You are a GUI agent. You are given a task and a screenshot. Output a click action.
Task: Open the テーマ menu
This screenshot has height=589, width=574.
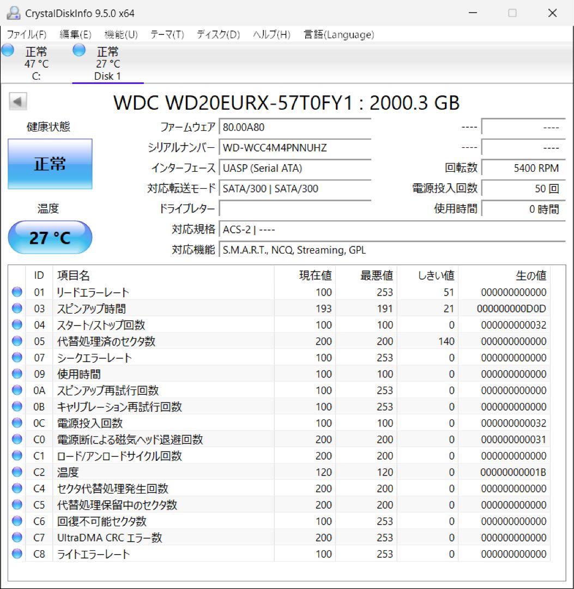166,34
